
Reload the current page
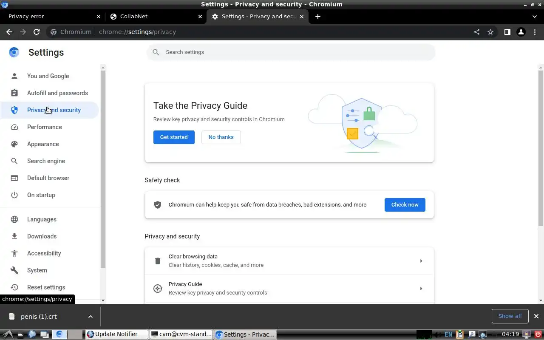pyautogui.click(x=37, y=32)
